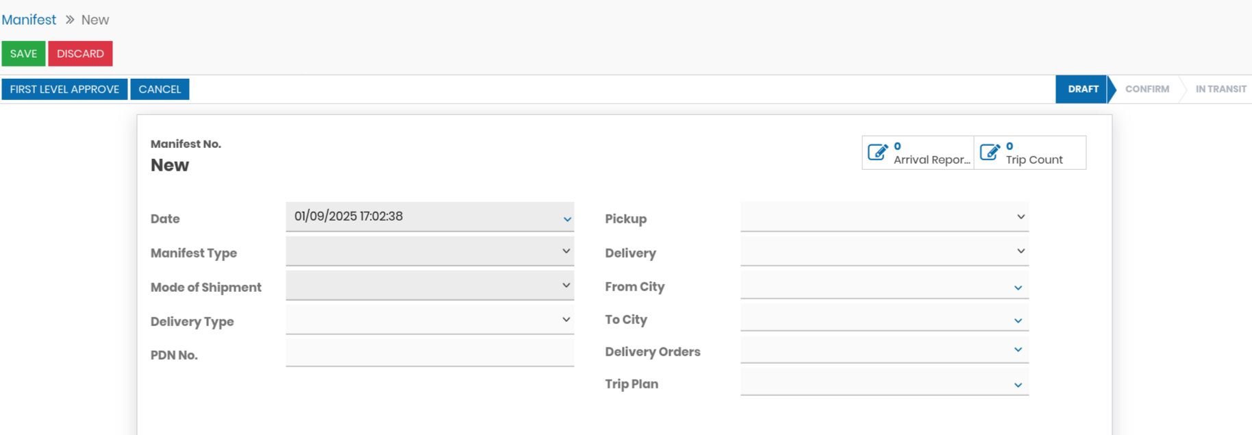Screen dimensions: 1252x435
Task: Select the Draft status stage
Action: click(1082, 89)
